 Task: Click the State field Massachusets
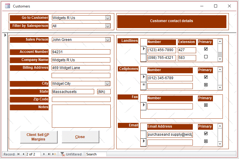(73, 91)
